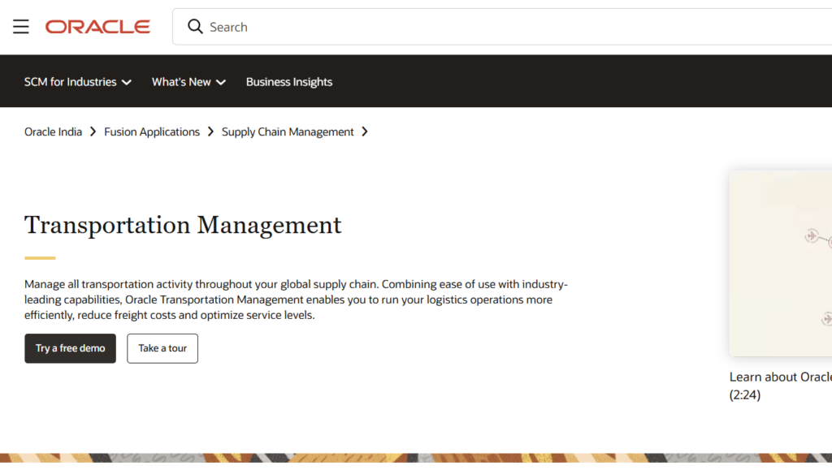Open the Fusion Applications breadcrumb link

point(152,132)
